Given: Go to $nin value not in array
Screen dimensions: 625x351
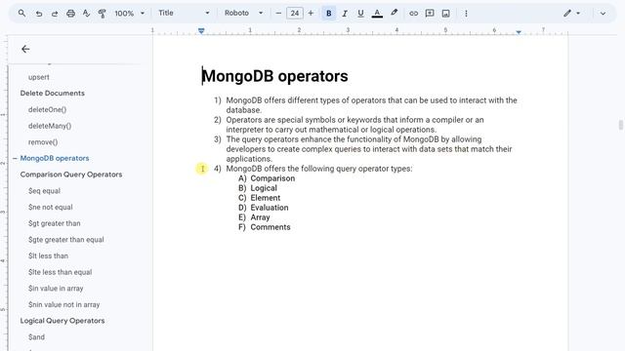Looking at the screenshot, I should (63, 304).
